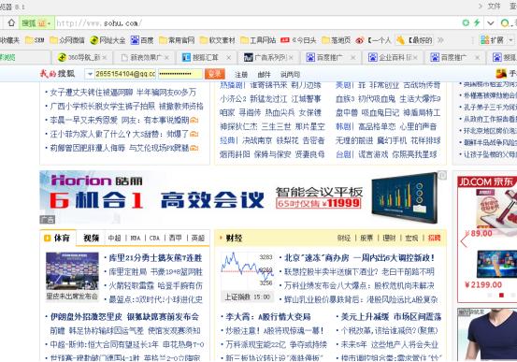Open the 软文素材 bookmarks folder
The width and height of the screenshot is (517, 362).
[218, 40]
